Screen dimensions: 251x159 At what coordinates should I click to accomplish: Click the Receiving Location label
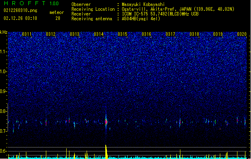tap(93, 9)
